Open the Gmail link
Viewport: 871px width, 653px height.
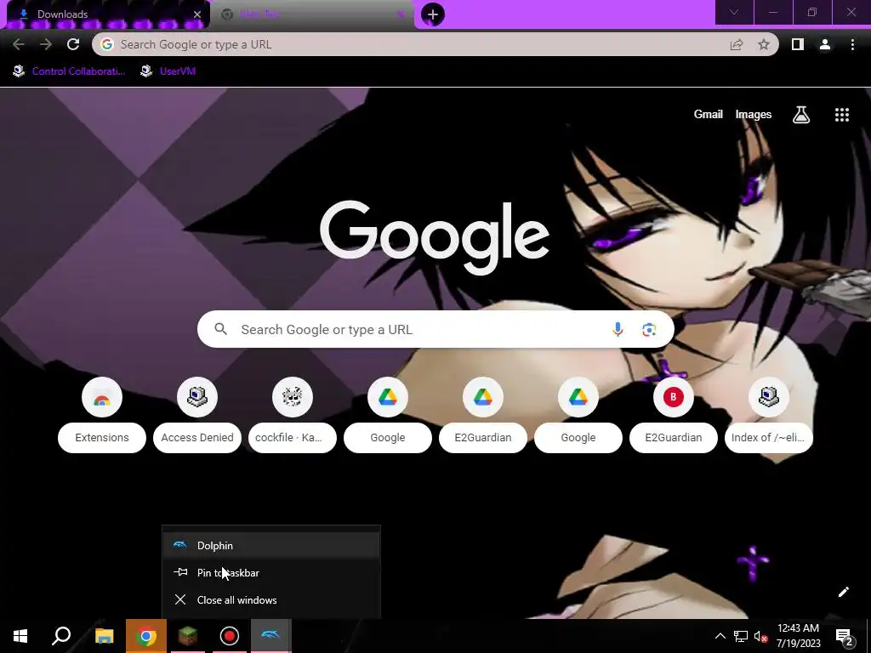pos(709,115)
